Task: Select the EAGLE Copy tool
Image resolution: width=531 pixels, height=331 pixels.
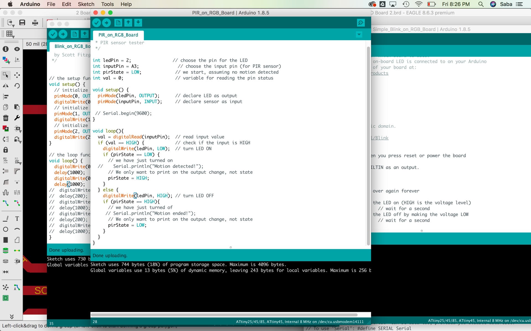Action: tap(6, 107)
